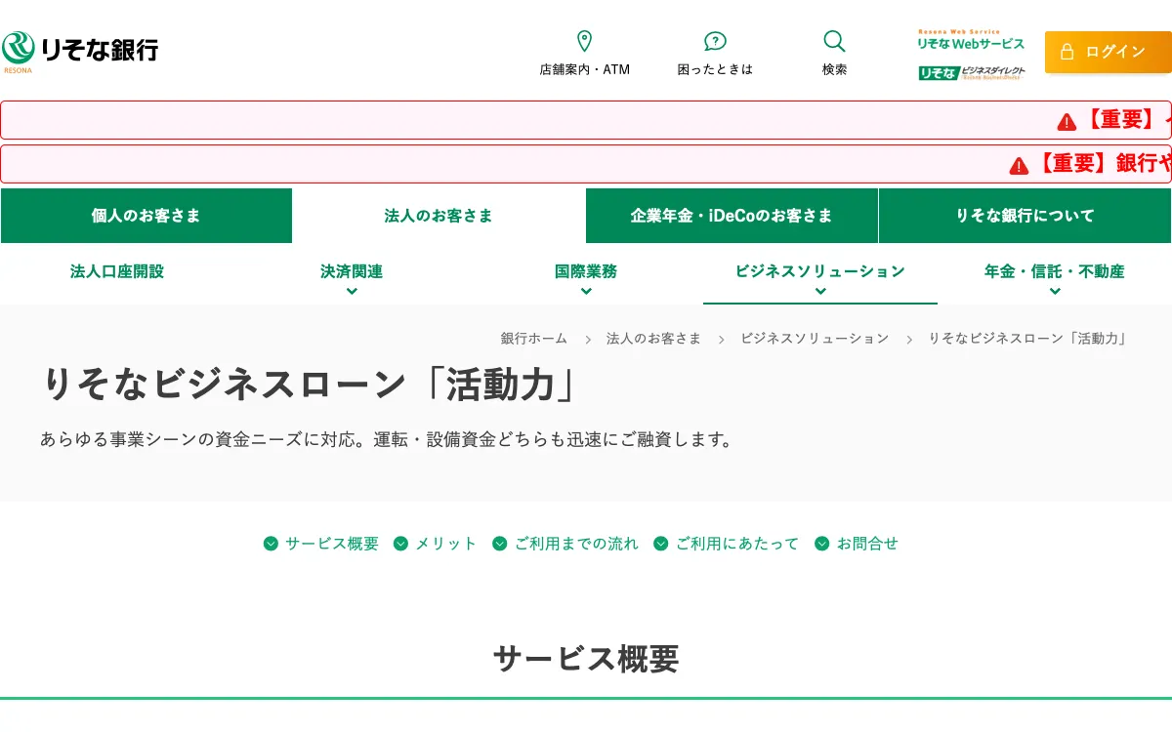This screenshot has height=732, width=1172.
Task: Open first 【重要】 notice bar
Action: click(586, 120)
